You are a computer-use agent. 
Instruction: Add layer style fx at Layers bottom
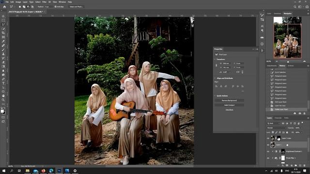[x=283, y=165]
